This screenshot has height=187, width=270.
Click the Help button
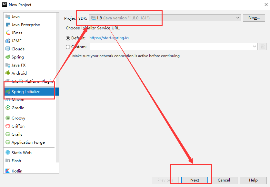[x=253, y=180]
